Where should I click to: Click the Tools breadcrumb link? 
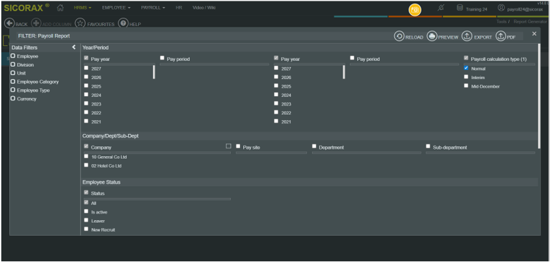(501, 22)
